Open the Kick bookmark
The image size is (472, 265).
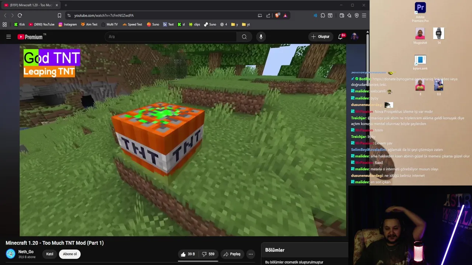[x=20, y=25]
